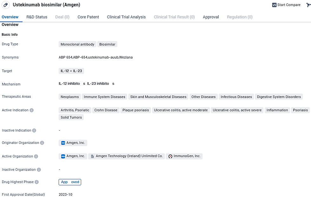Image resolution: width=311 pixels, height=197 pixels.
Task: Click the pill drug icon beside title
Action: [x=5, y=5]
